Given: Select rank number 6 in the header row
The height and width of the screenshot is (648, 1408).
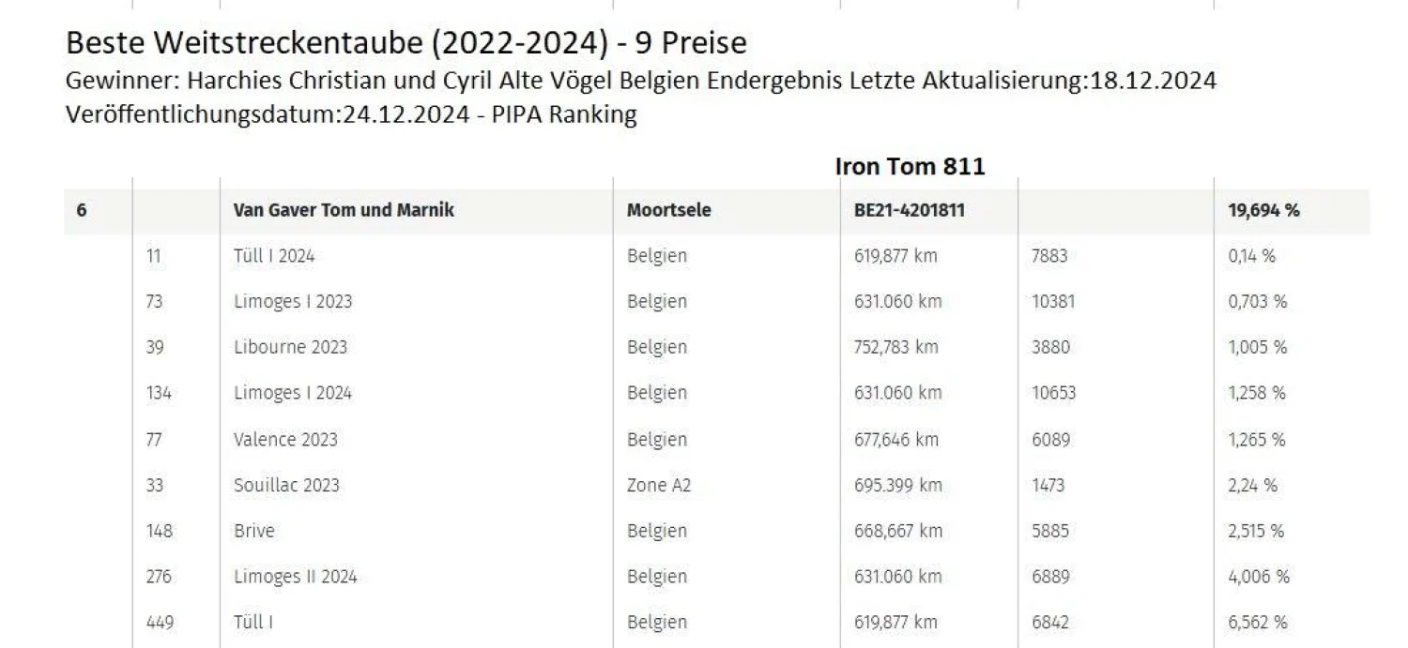Looking at the screenshot, I should click(x=82, y=210).
